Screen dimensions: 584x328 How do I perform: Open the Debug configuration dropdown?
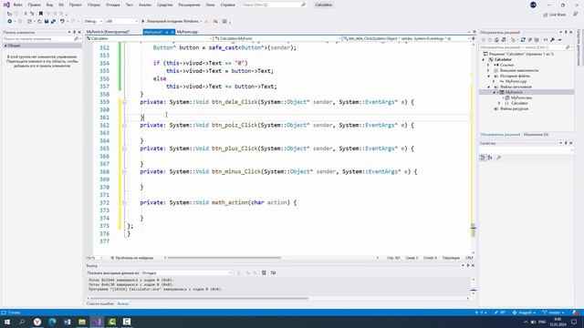point(93,22)
